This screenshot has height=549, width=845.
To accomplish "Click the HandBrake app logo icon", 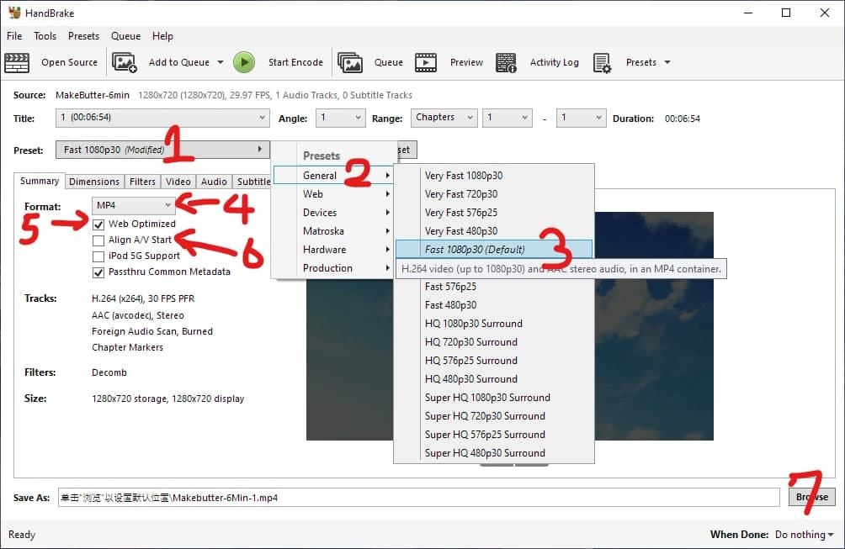I will [x=13, y=13].
